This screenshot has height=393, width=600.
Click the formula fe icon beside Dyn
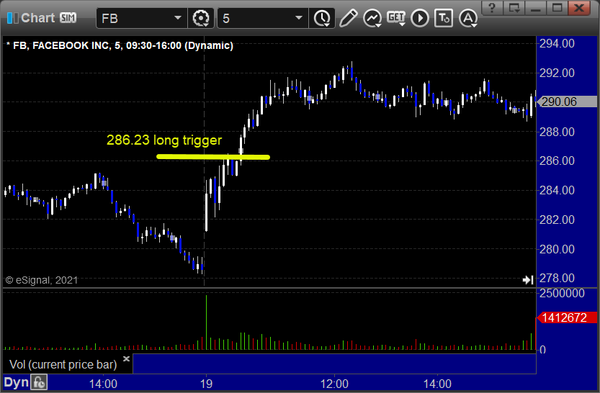pyautogui.click(x=40, y=382)
